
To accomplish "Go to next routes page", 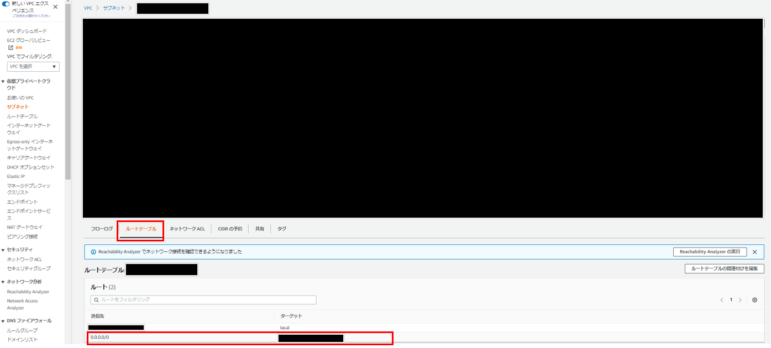I will (740, 300).
